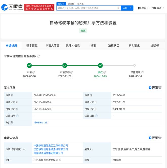Open classification link G08G1/123
The width and height of the screenshot is (167, 168).
pos(41,123)
